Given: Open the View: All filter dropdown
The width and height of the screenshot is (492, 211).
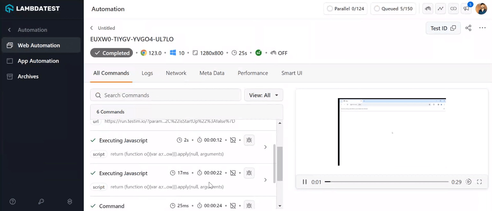Looking at the screenshot, I should click(263, 95).
